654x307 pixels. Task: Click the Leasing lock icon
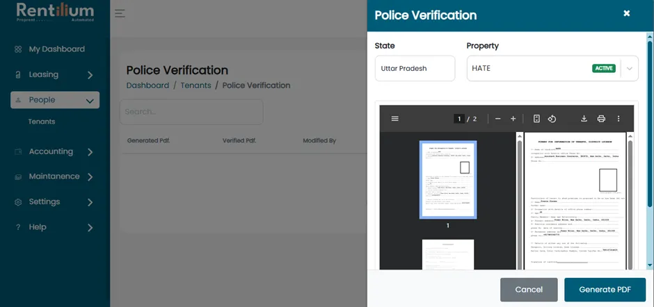pyautogui.click(x=17, y=75)
